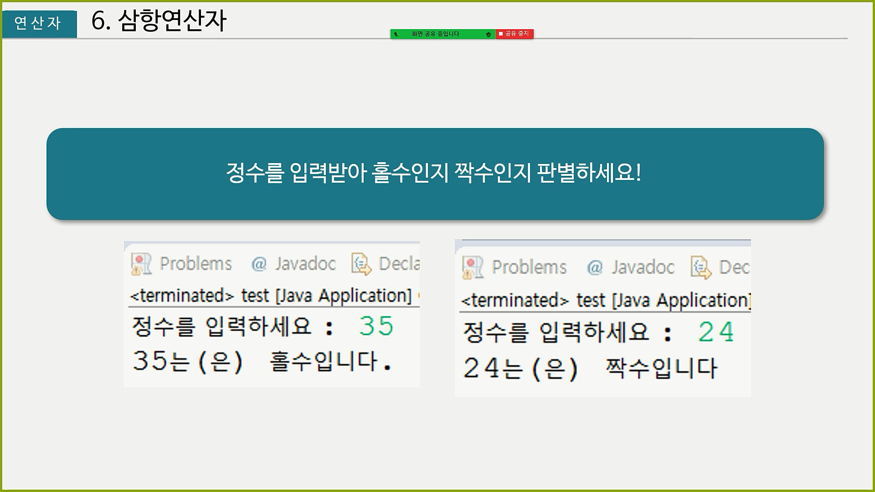Click the Declaration icon in right console
This screenshot has width=875, height=492.
[701, 267]
